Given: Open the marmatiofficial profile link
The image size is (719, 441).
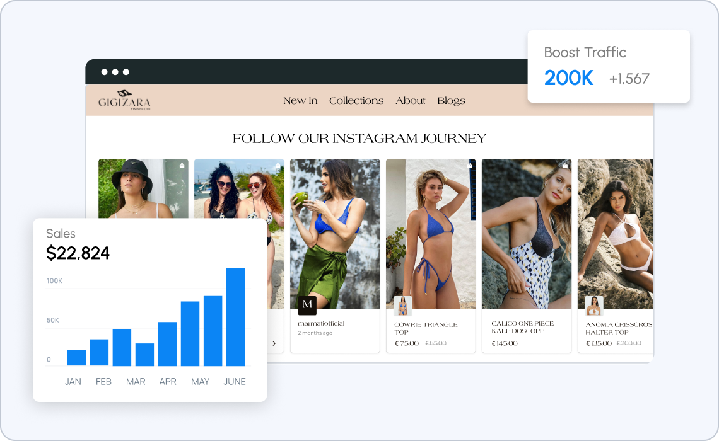Looking at the screenshot, I should 321,323.
